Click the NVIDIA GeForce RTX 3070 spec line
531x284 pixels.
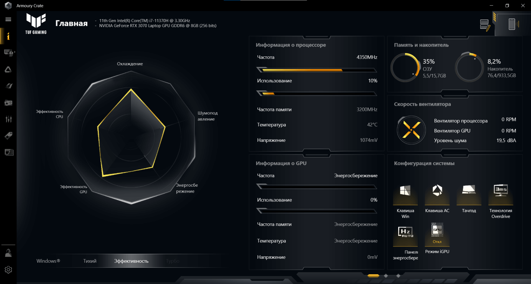click(158, 26)
